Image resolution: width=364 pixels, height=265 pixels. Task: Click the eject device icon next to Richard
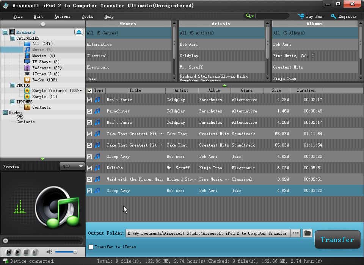tap(78, 32)
